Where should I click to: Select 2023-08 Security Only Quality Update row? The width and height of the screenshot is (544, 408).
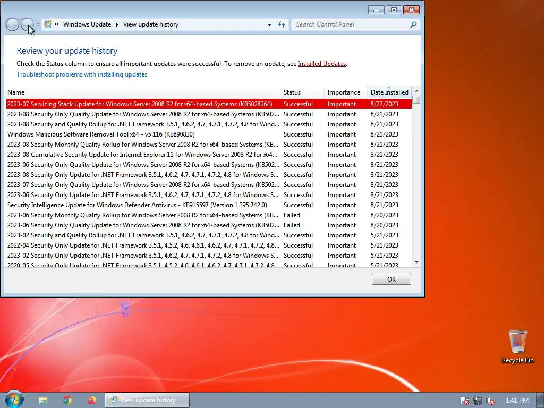(x=209, y=114)
